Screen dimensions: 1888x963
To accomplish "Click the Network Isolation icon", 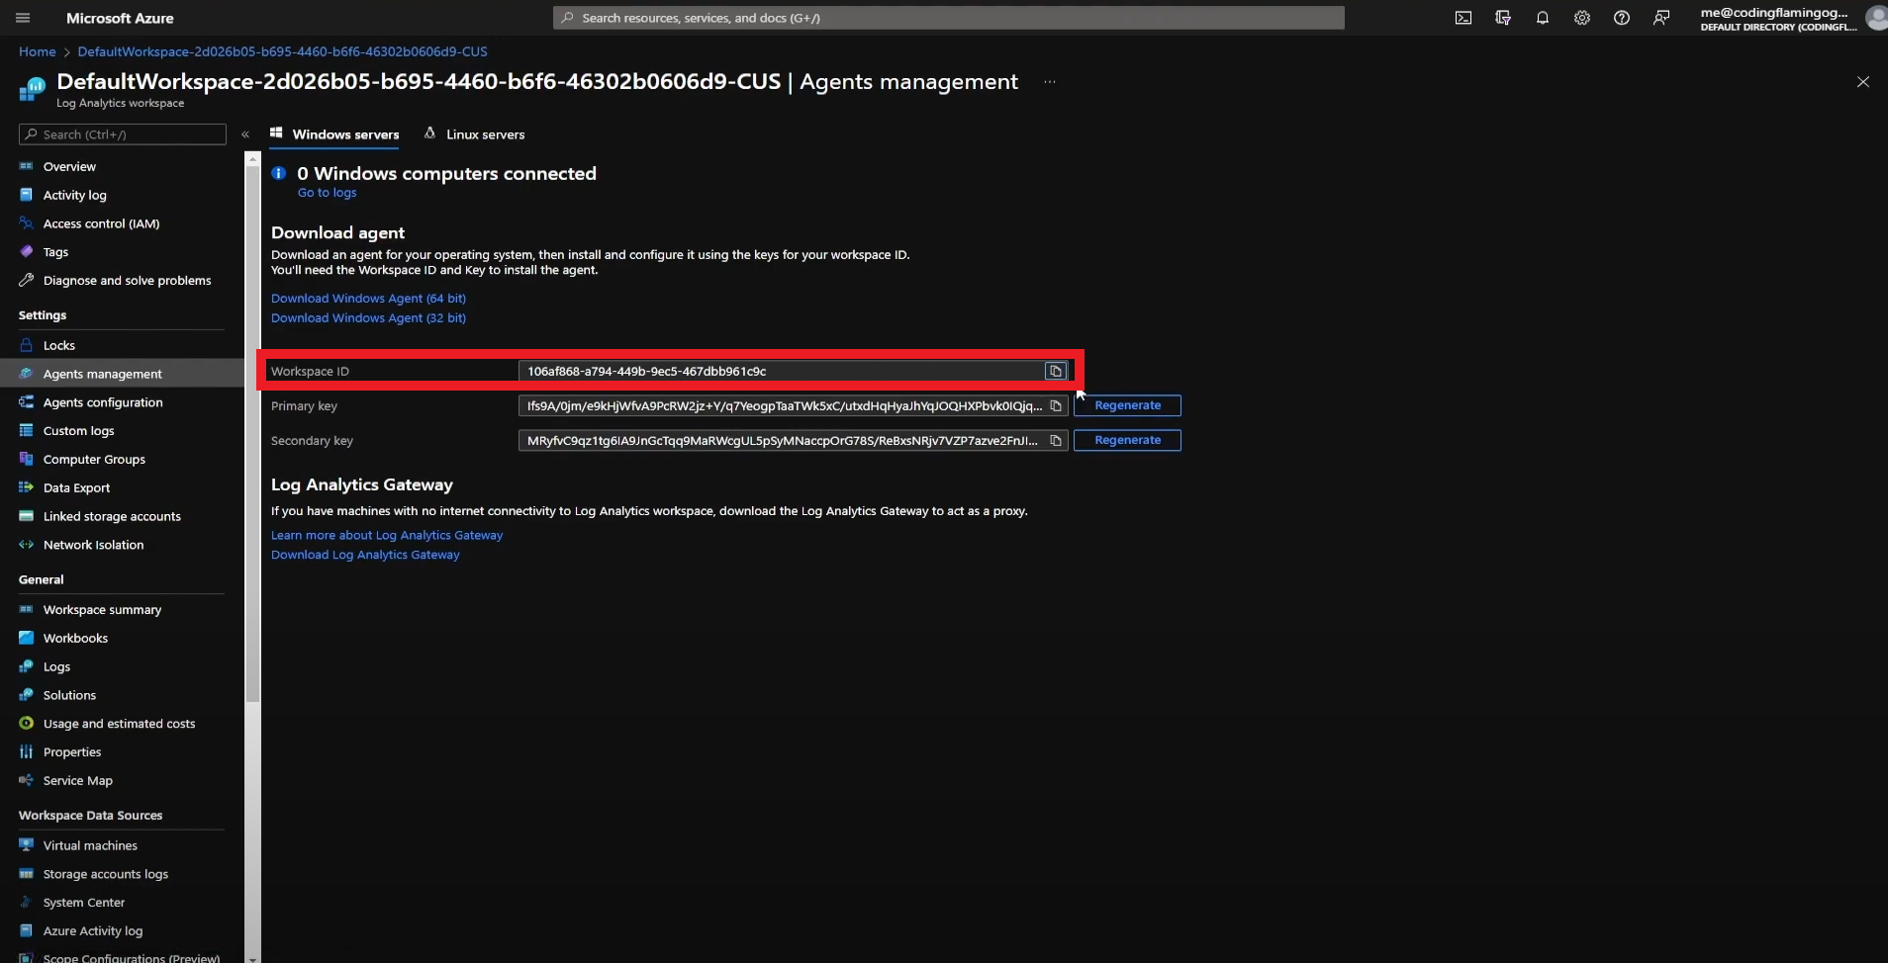I will click(27, 545).
